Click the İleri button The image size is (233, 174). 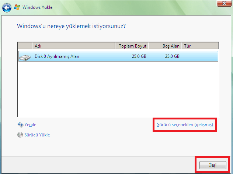(x=213, y=165)
